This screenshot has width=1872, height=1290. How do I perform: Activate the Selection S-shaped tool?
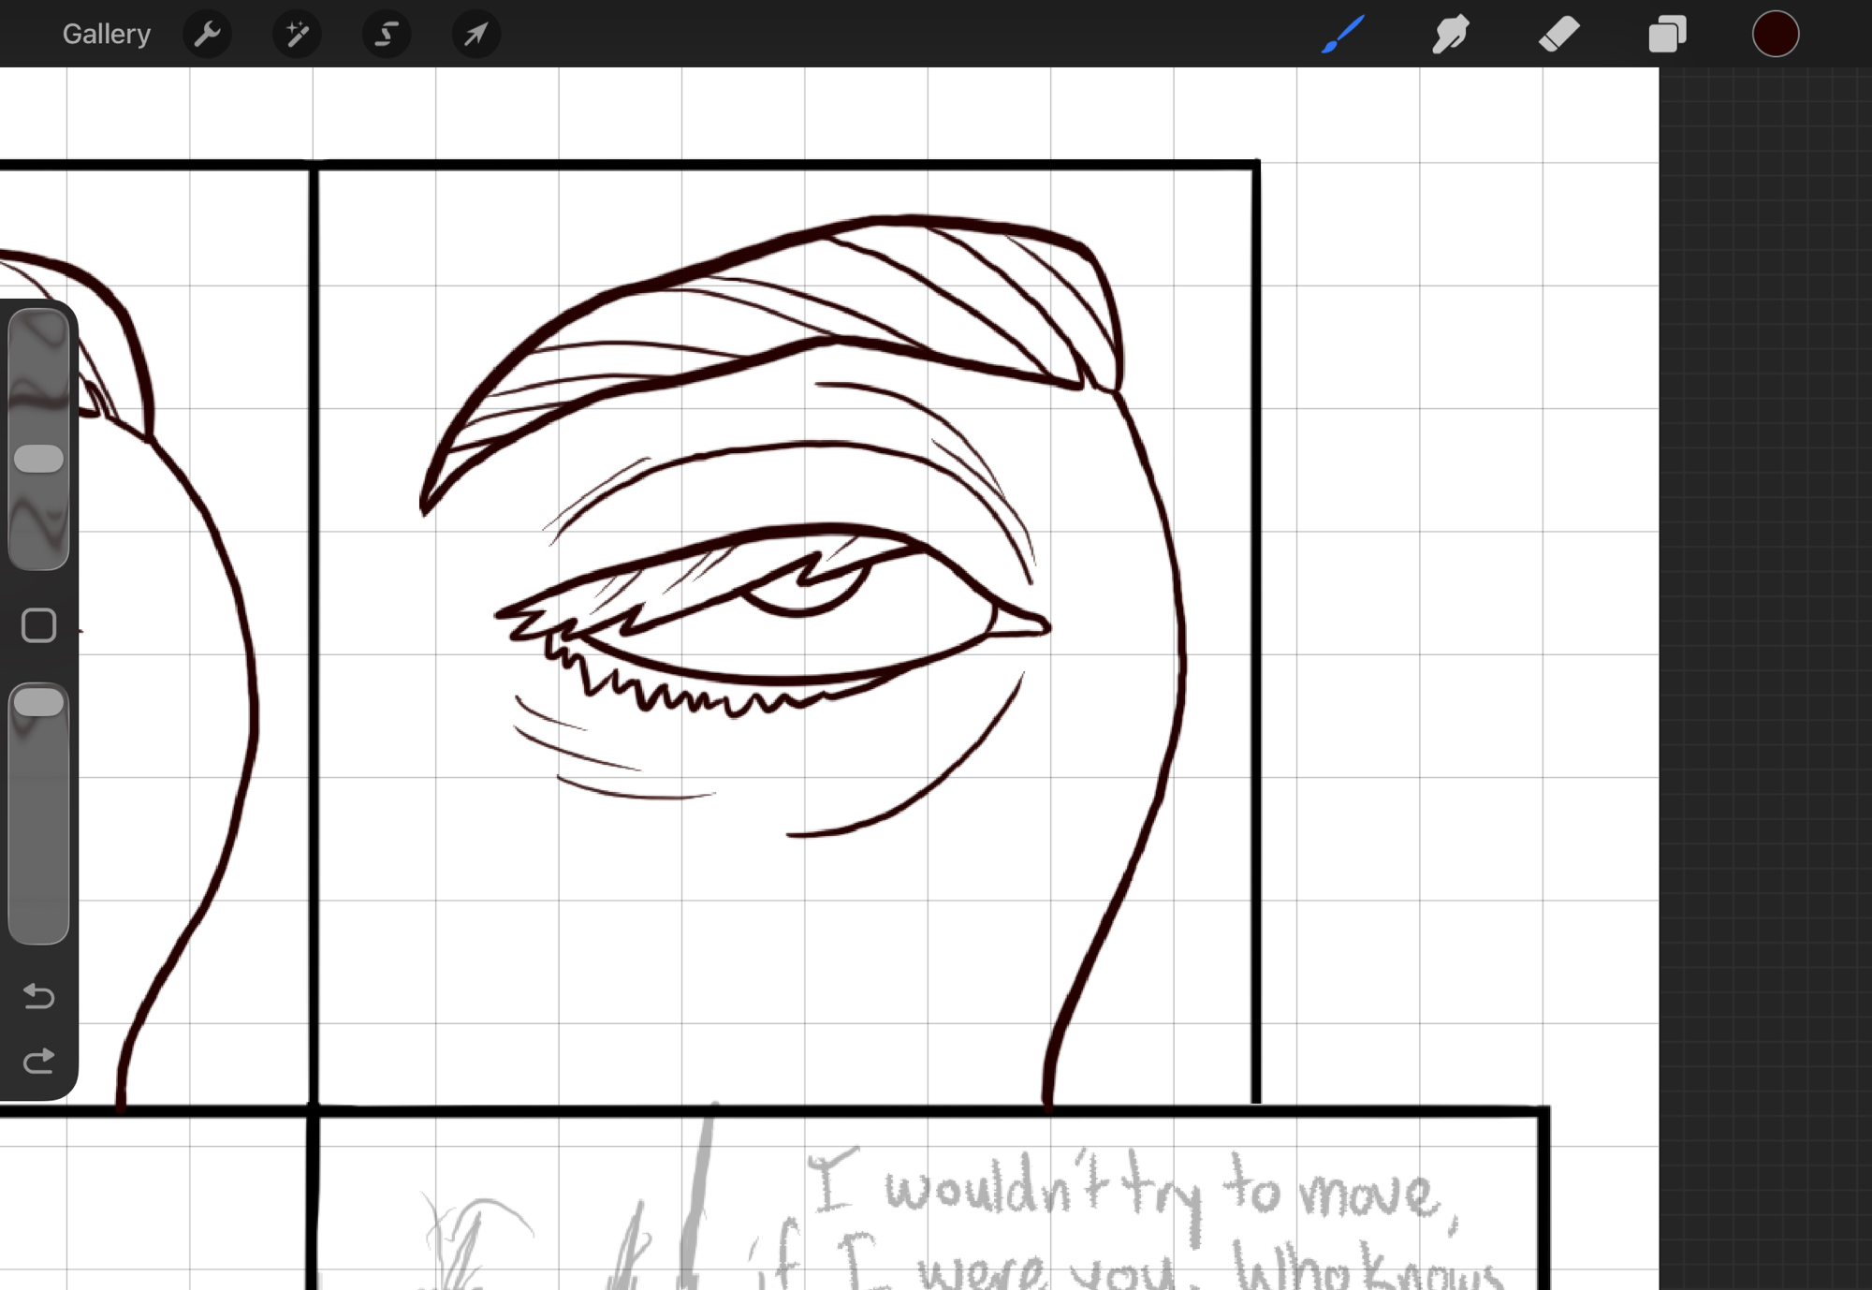coord(387,35)
